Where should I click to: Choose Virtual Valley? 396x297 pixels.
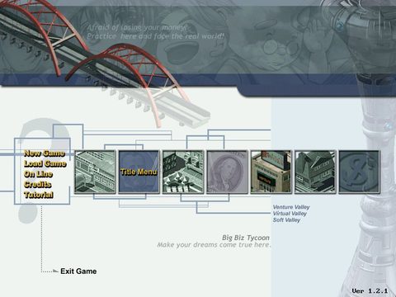point(290,214)
